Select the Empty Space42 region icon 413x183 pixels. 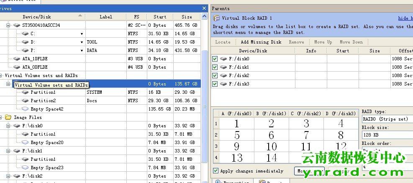click(x=25, y=109)
